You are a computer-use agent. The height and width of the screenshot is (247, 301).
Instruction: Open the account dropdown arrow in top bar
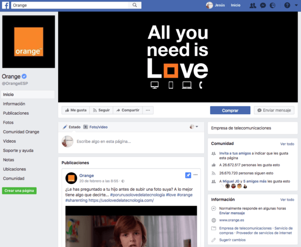pos(295,5)
